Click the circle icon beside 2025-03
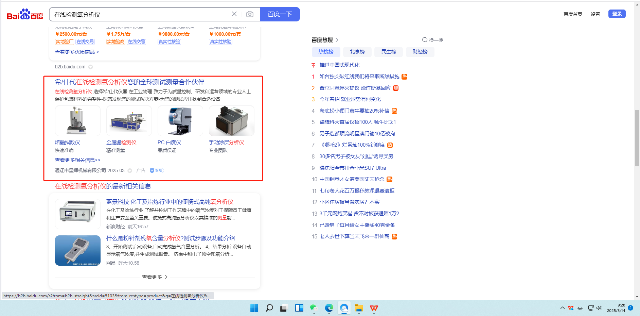The image size is (640, 316). (130, 170)
